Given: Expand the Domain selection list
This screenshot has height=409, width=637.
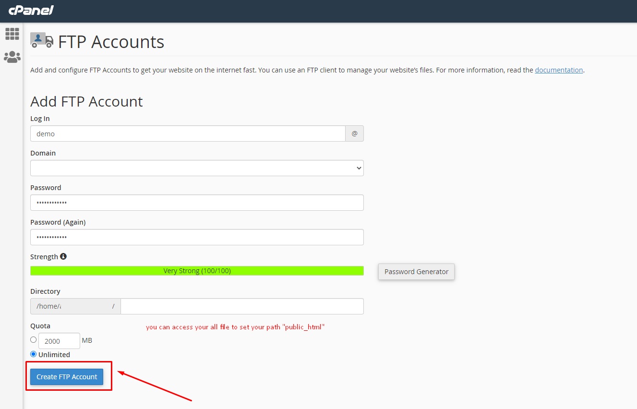Looking at the screenshot, I should pos(197,168).
